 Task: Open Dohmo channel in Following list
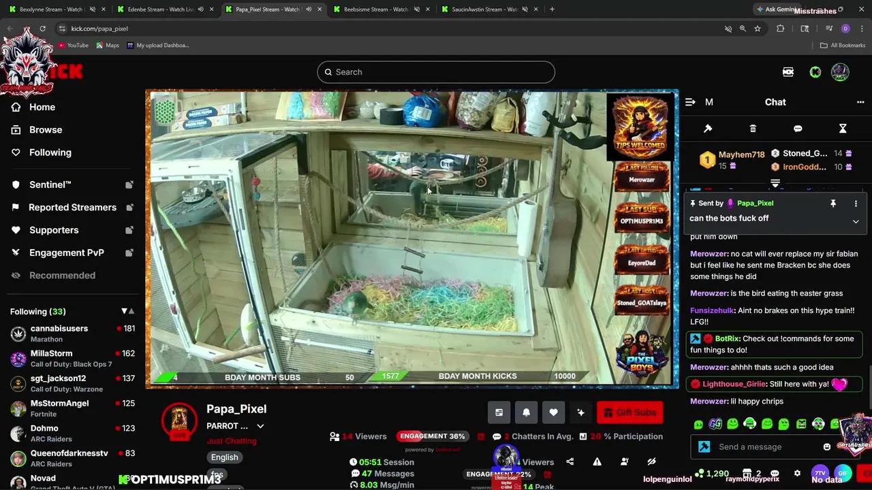tap(72, 434)
